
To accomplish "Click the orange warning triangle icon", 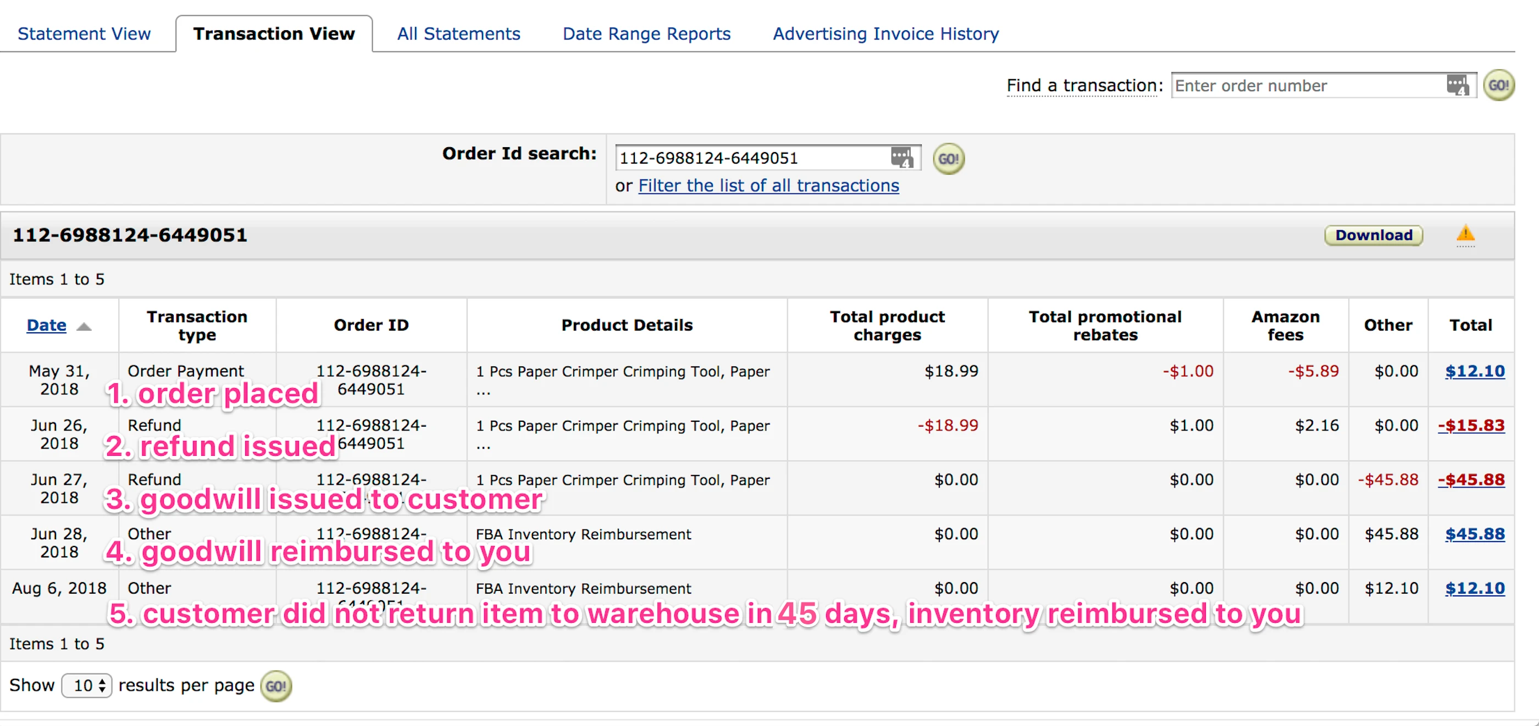I will pos(1465,233).
